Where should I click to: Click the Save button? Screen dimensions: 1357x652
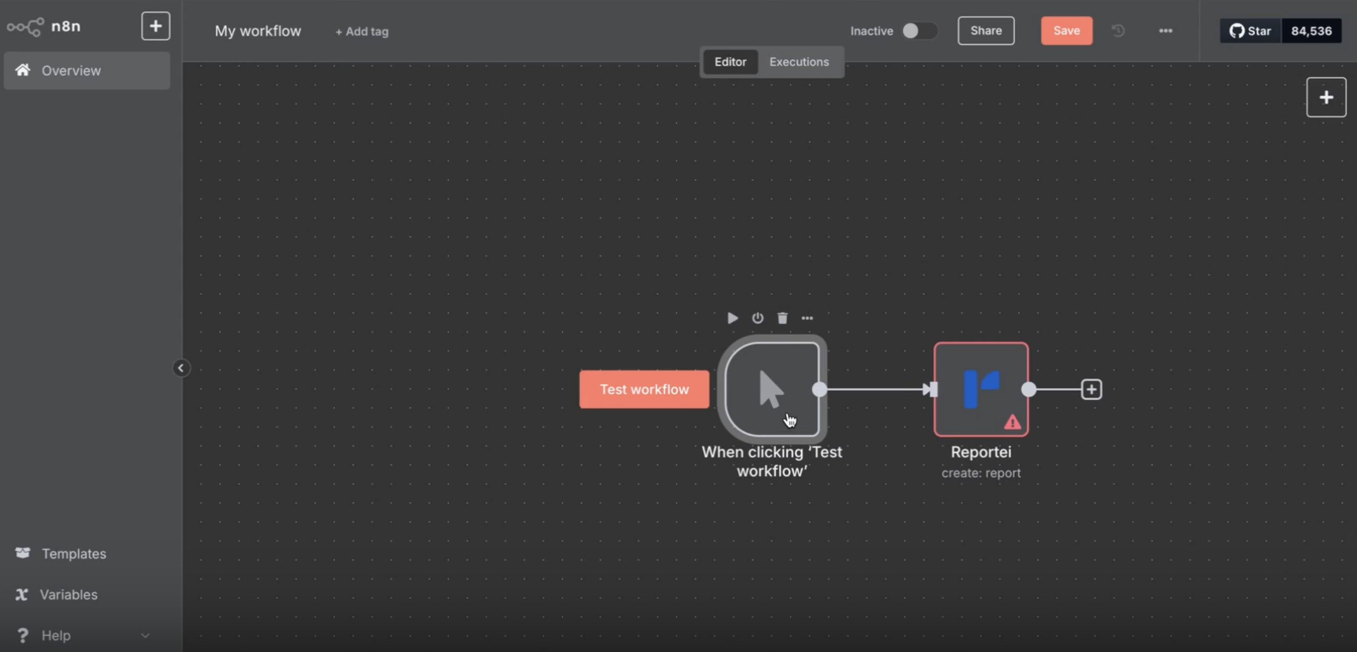coord(1066,31)
